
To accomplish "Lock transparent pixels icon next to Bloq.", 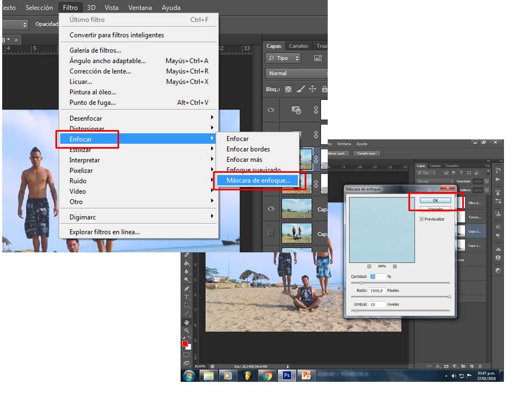I will point(288,89).
